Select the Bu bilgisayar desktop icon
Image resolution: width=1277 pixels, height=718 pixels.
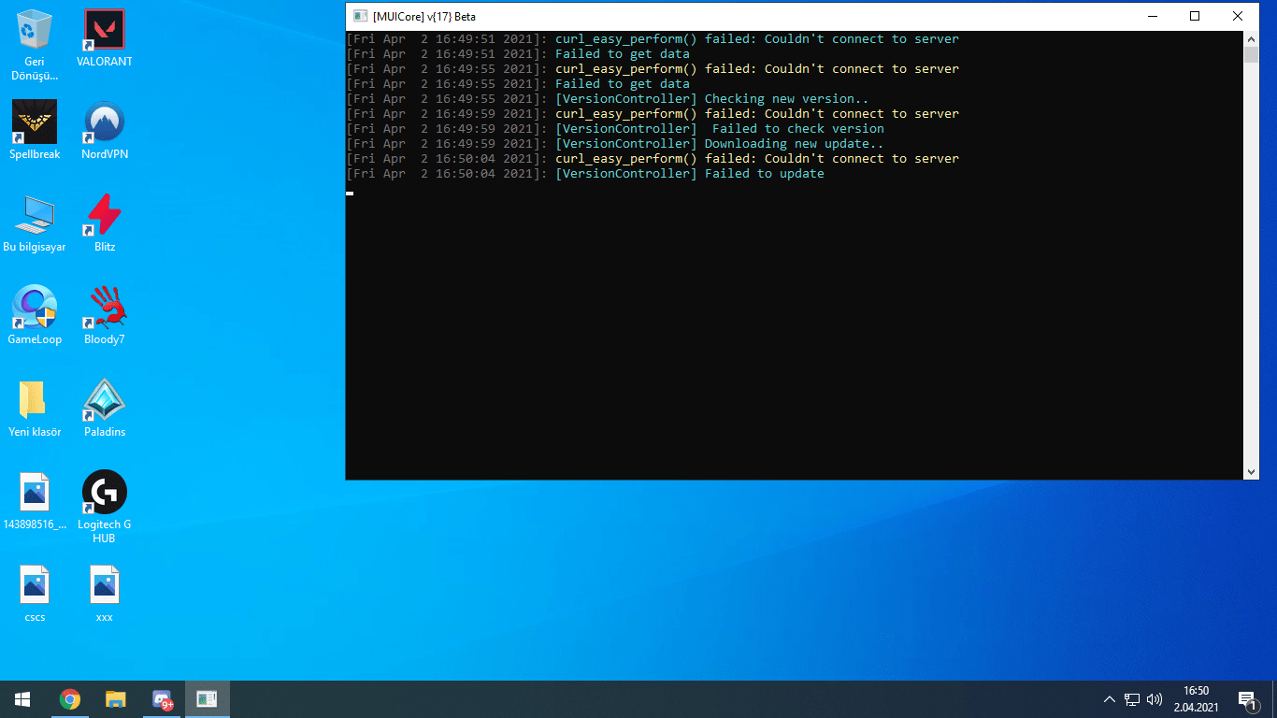[x=35, y=224]
